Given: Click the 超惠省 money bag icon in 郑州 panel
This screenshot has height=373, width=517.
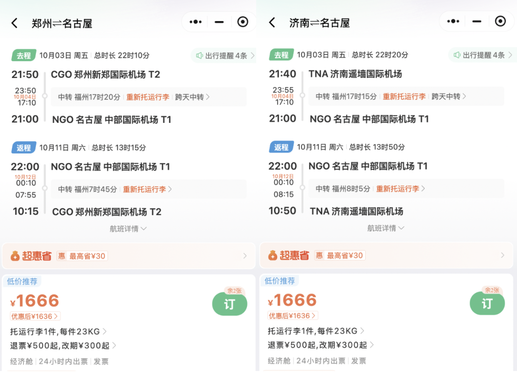Looking at the screenshot, I should pyautogui.click(x=15, y=256).
